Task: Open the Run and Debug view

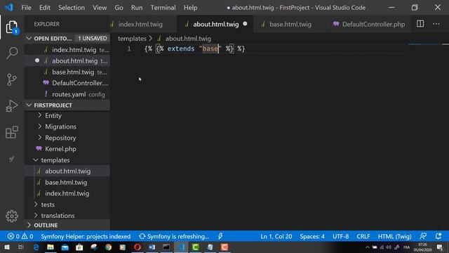Action: [x=12, y=106]
